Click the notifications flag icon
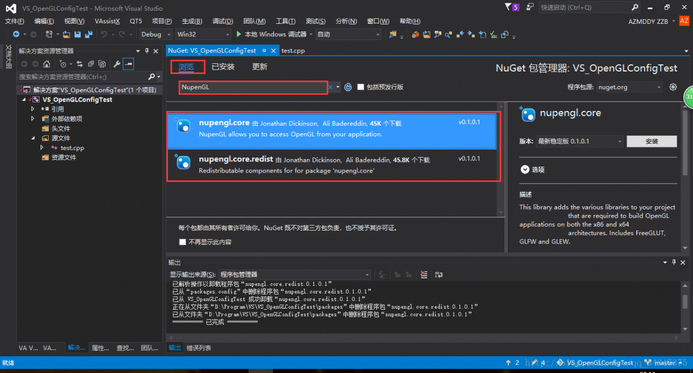 click(x=508, y=8)
